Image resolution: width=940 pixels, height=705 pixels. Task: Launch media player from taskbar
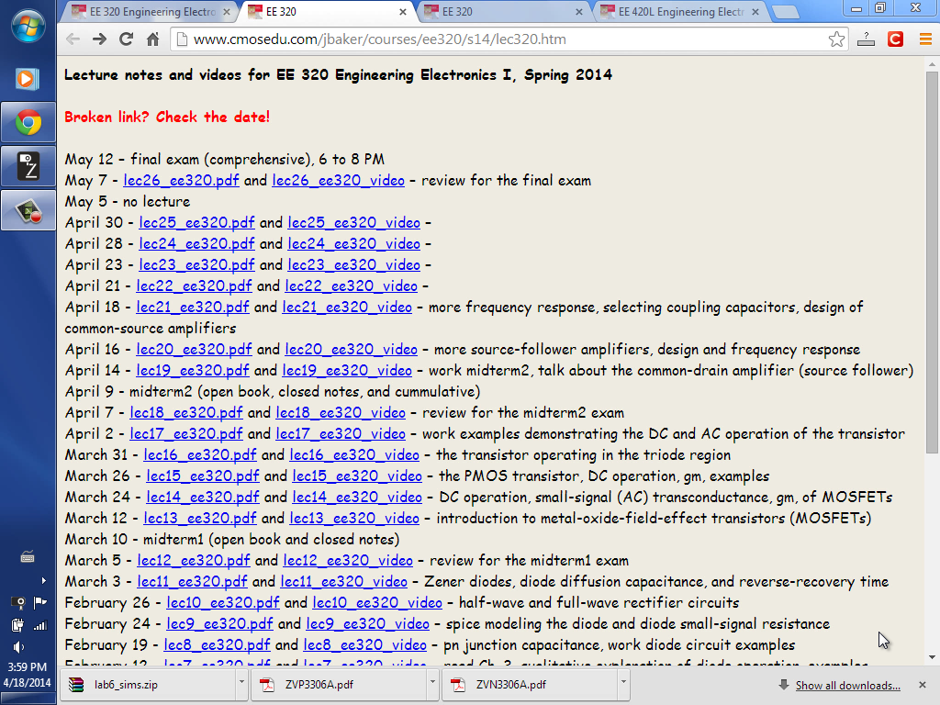point(28,79)
